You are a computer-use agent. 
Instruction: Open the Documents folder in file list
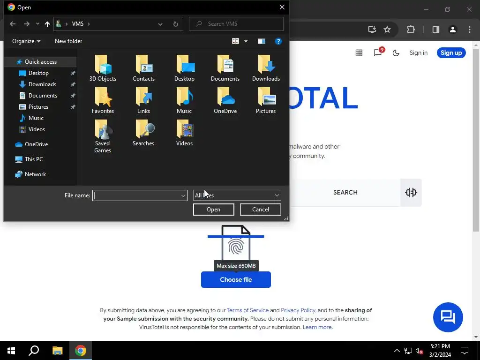coord(225,68)
